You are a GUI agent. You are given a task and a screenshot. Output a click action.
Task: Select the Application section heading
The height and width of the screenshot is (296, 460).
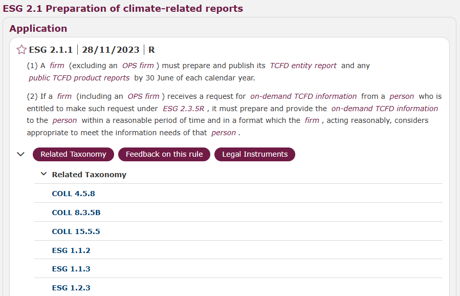tap(38, 29)
